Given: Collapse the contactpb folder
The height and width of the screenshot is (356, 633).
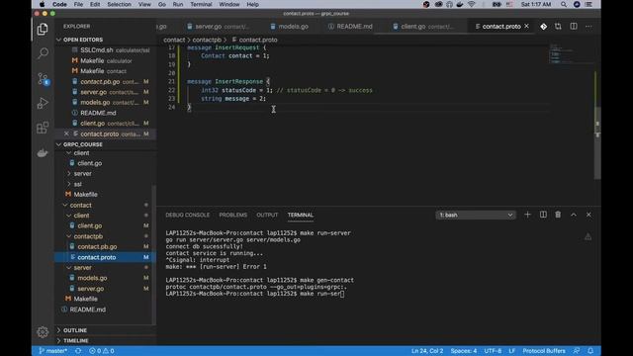Looking at the screenshot, I should coord(88,236).
